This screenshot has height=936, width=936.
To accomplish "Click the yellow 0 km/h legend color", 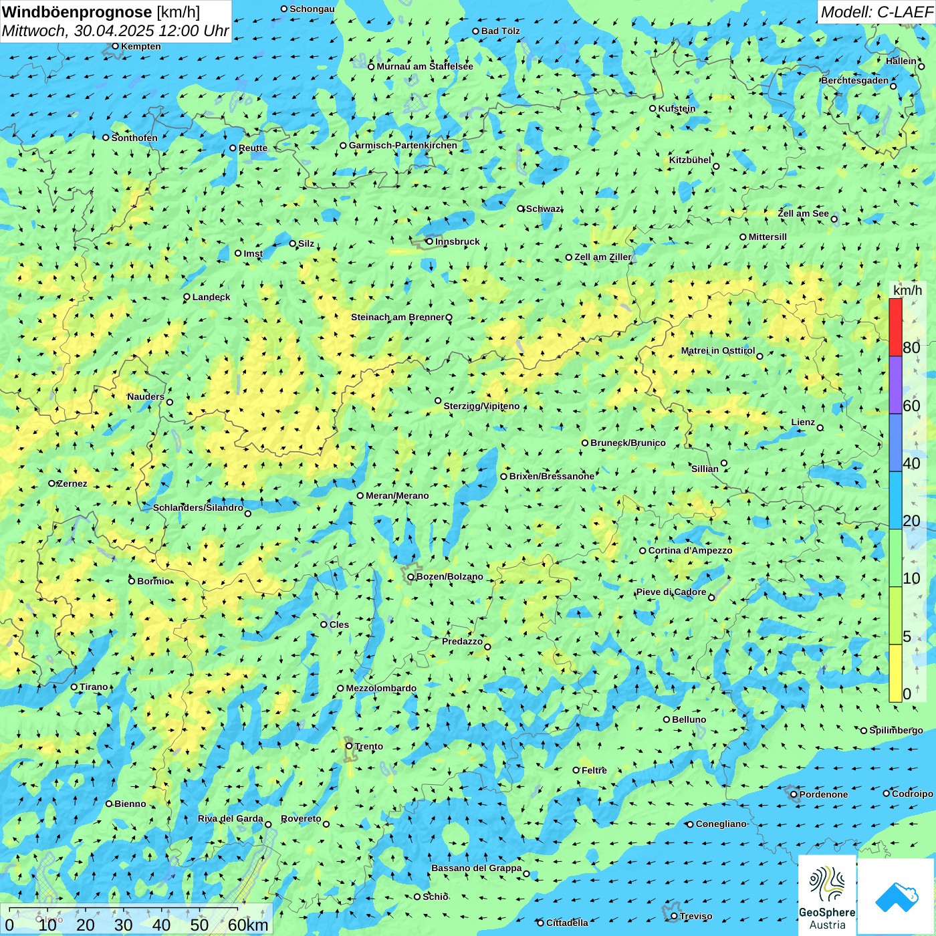I will tap(895, 673).
